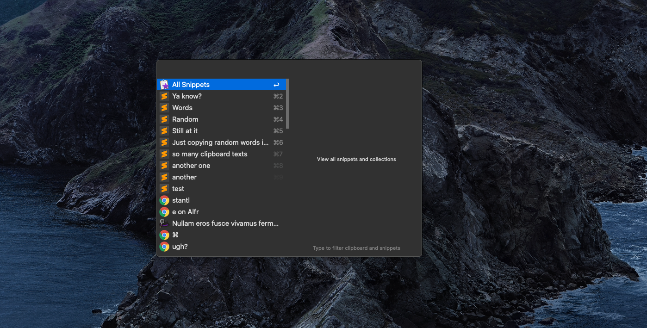The width and height of the screenshot is (647, 328).
Task: Click the snippet icon beside "Still at it"
Action: (x=164, y=130)
